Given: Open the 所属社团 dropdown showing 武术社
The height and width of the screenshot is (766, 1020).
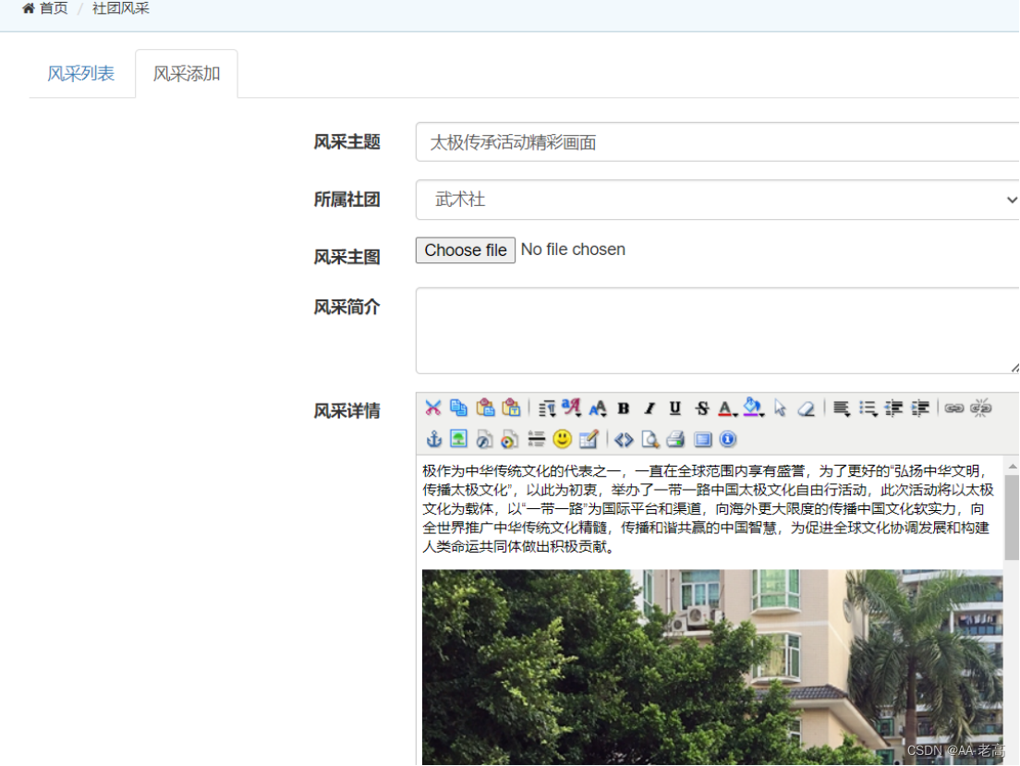Looking at the screenshot, I should [718, 200].
